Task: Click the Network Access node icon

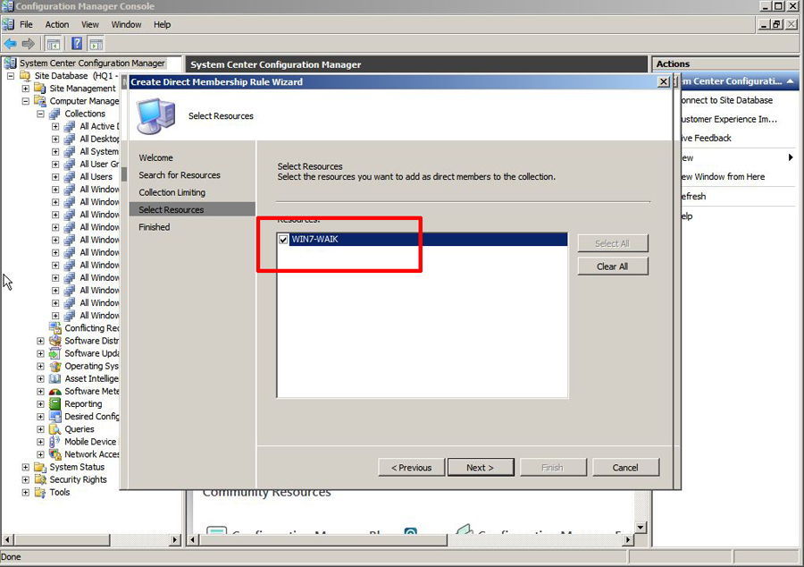Action: 54,454
